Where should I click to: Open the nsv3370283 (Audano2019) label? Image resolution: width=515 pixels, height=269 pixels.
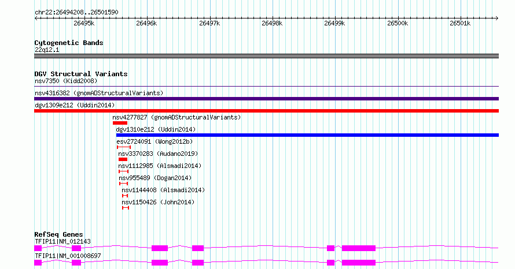[x=159, y=154]
